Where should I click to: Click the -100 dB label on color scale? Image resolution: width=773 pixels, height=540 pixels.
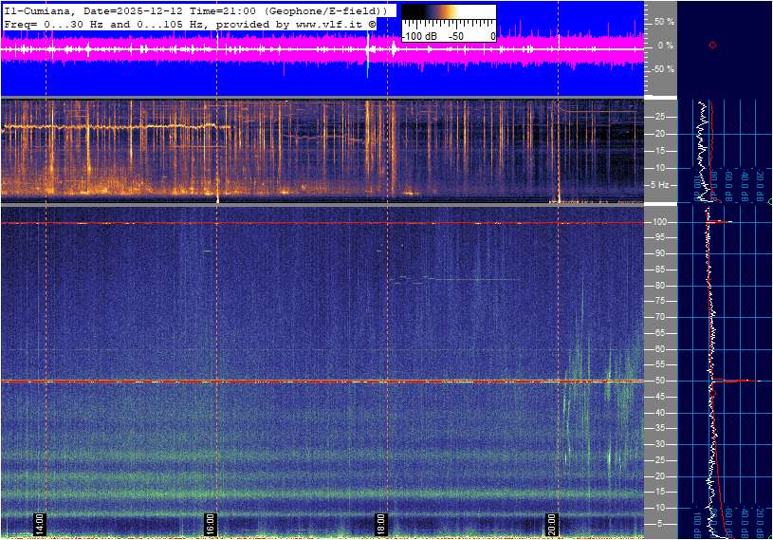click(417, 36)
